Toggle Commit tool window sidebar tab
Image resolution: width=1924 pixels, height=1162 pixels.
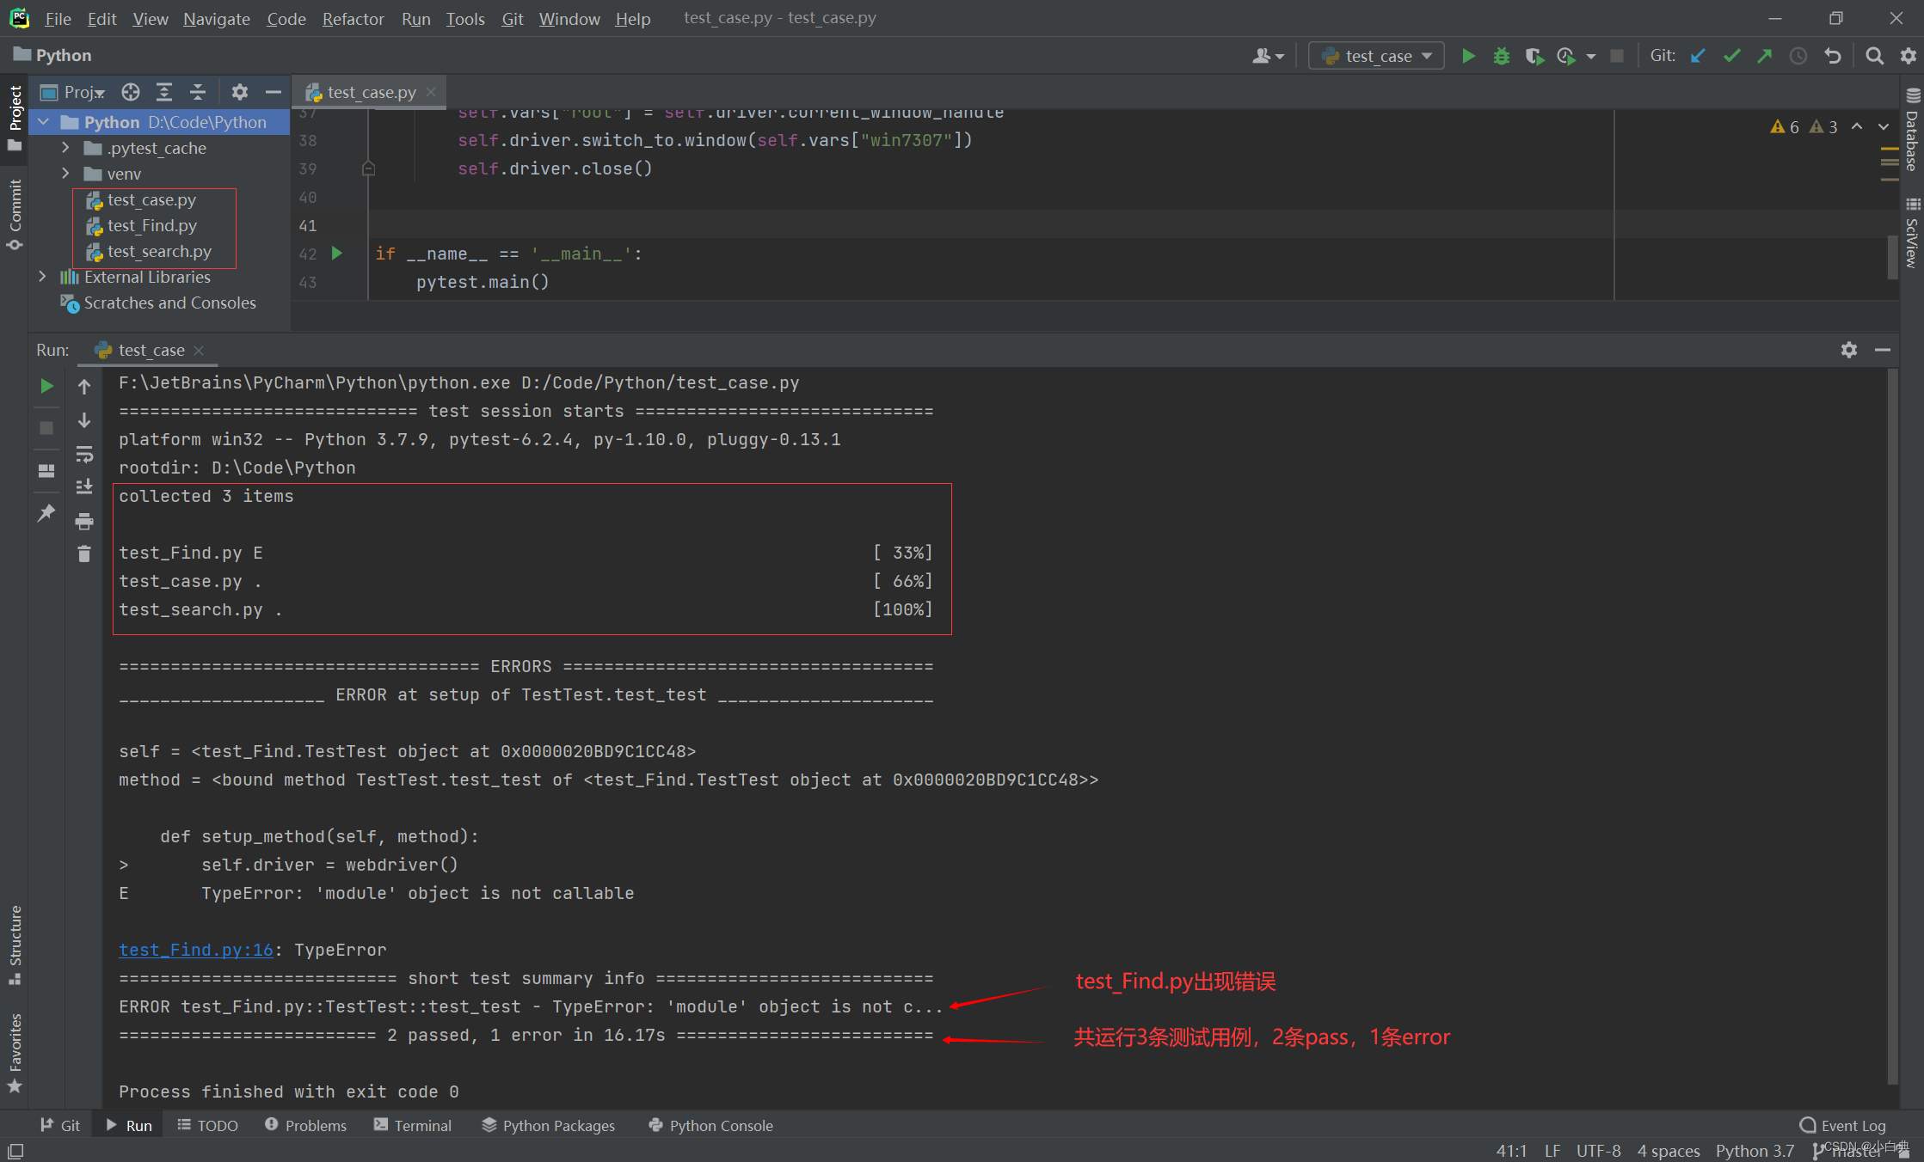coord(15,213)
